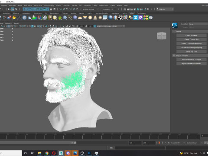Screen dimensions: 208x156
Task: Open the Character None dropdown
Action: click(198, 24)
